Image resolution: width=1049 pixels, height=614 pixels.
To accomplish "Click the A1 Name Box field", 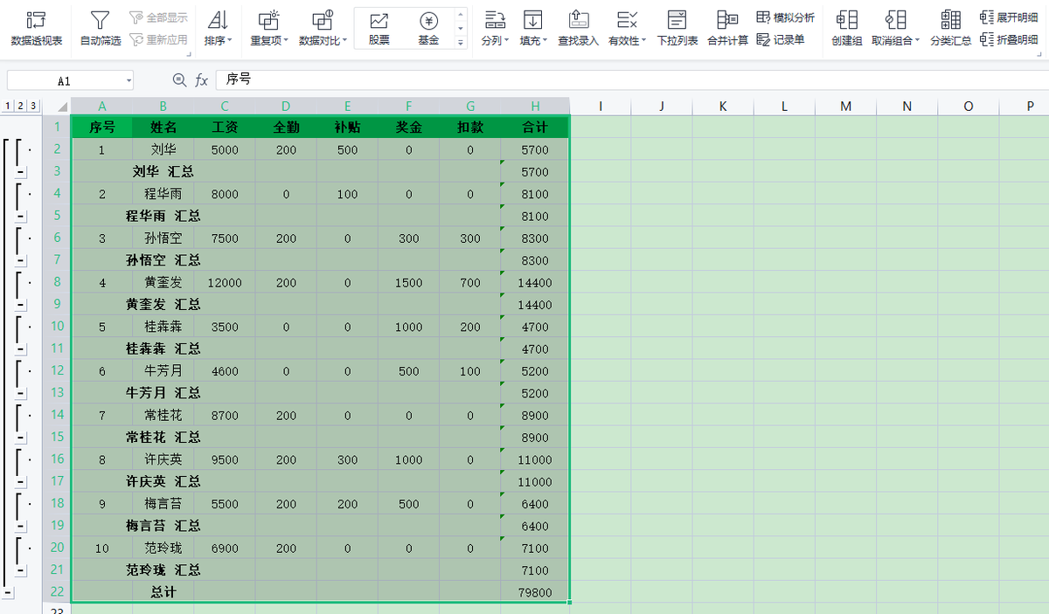I will point(65,80).
